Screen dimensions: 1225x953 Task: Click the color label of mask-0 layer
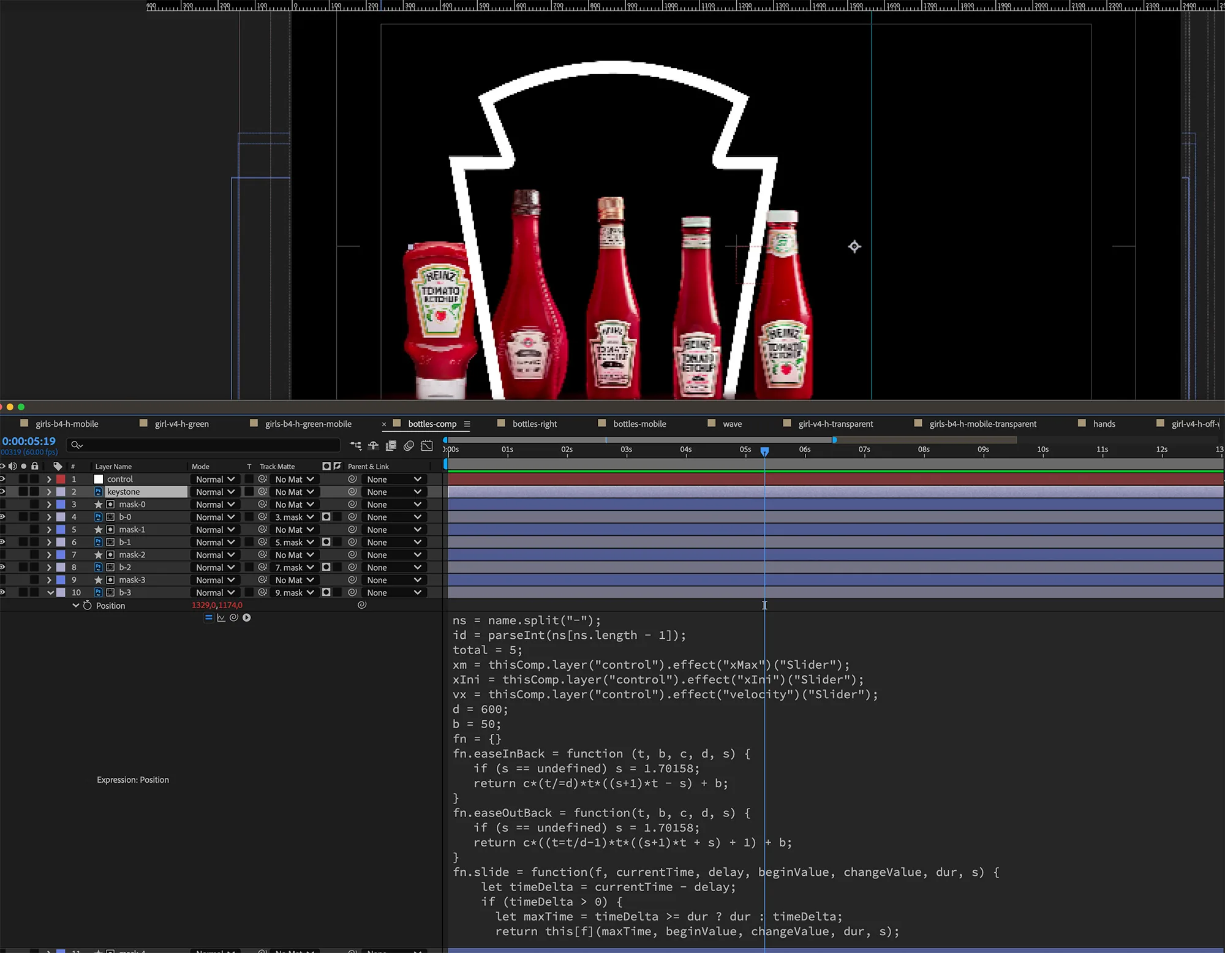pyautogui.click(x=61, y=505)
